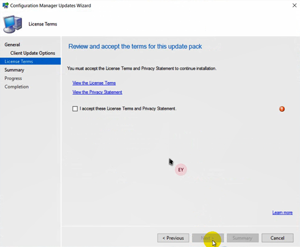Open the View the License Terms link
Viewport: 300px width, 247px height.
click(x=94, y=83)
